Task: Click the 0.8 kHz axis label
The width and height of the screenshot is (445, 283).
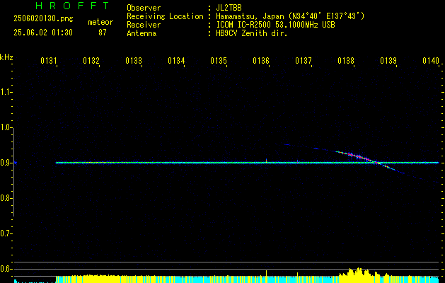Action: [x=6, y=198]
